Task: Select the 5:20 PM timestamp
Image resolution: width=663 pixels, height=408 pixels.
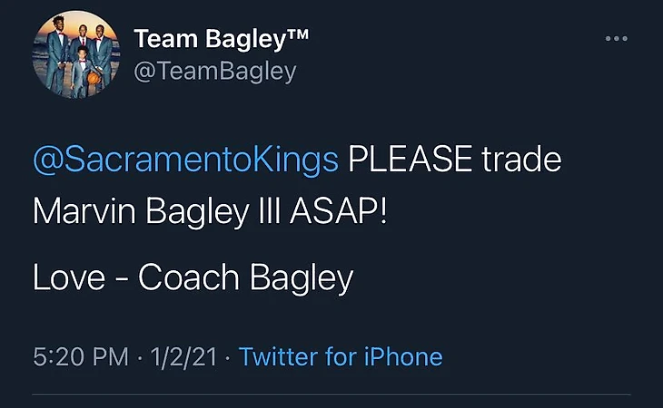Action: pyautogui.click(x=80, y=356)
